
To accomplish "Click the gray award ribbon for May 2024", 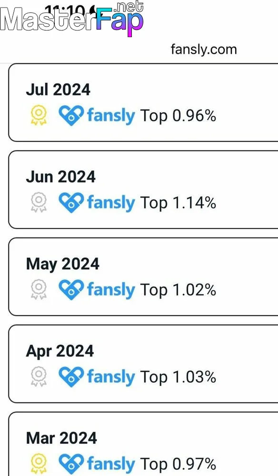I will click(x=39, y=289).
